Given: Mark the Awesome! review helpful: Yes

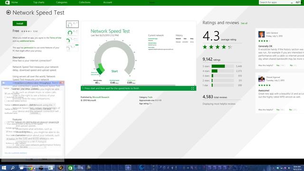Looking at the screenshot, I should pos(278,110).
